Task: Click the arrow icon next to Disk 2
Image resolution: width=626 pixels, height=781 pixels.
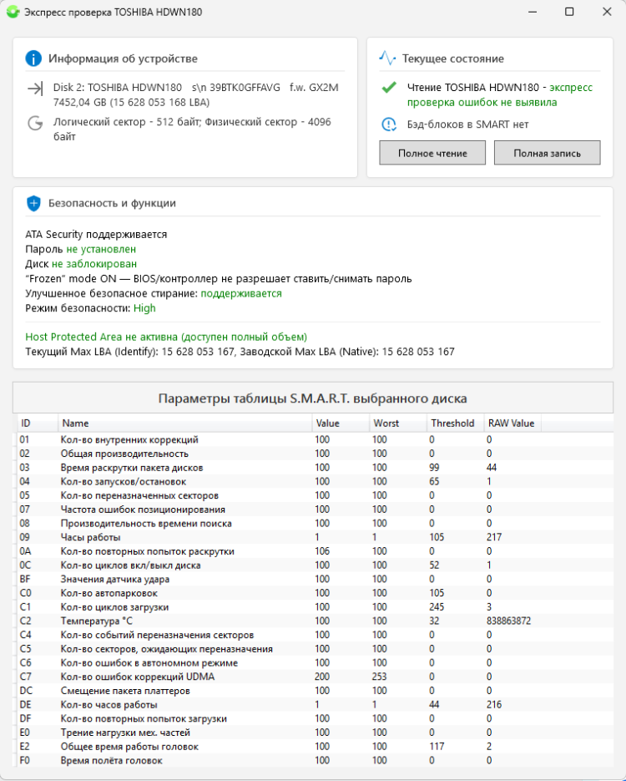Action: pos(35,87)
